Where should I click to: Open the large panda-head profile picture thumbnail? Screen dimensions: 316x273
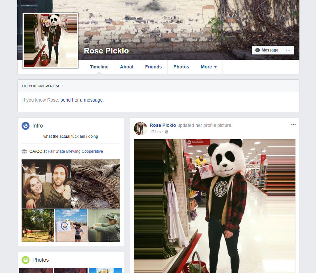tap(50, 41)
